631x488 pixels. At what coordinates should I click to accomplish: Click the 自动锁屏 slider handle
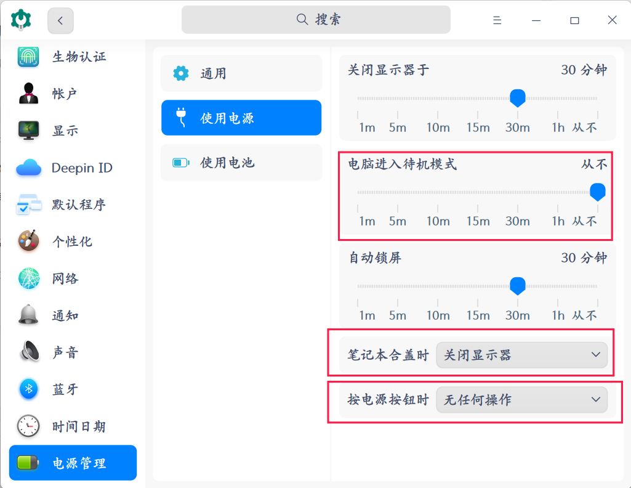coord(518,286)
